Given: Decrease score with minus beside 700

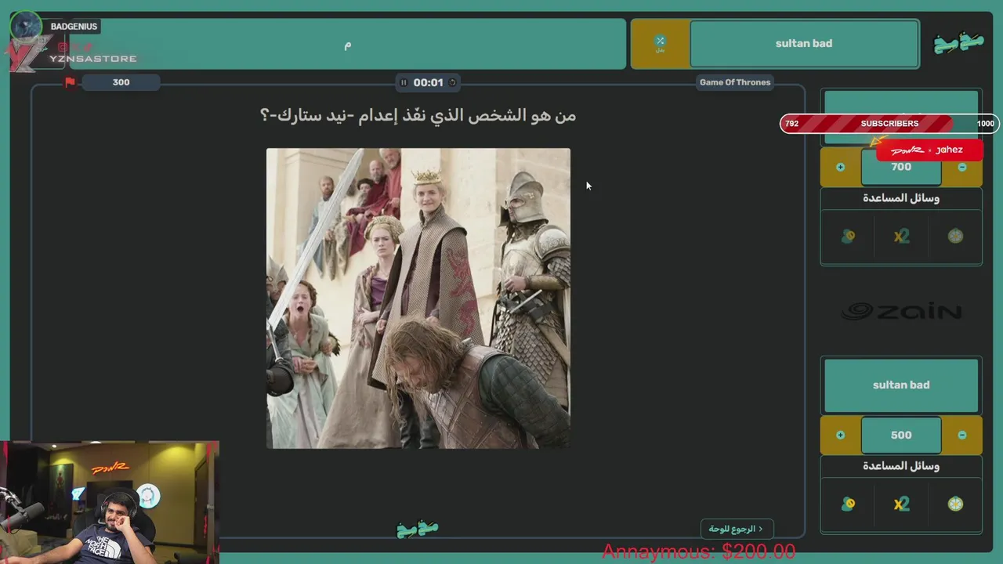Looking at the screenshot, I should 962,167.
